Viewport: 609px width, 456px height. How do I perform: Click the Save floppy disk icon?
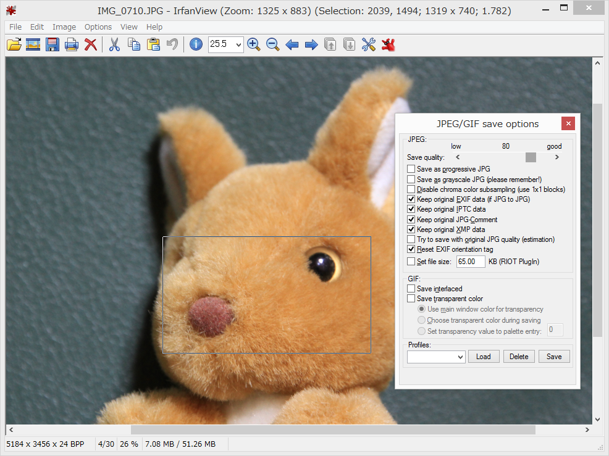(x=52, y=44)
